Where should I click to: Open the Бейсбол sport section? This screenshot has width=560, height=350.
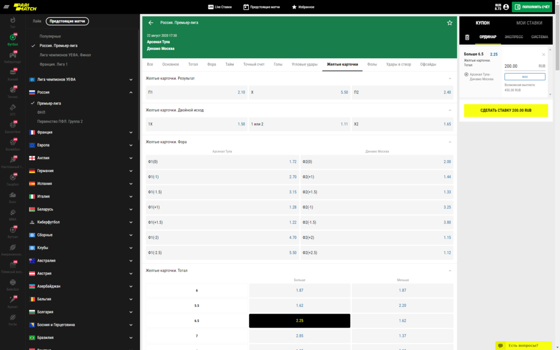pyautogui.click(x=13, y=284)
